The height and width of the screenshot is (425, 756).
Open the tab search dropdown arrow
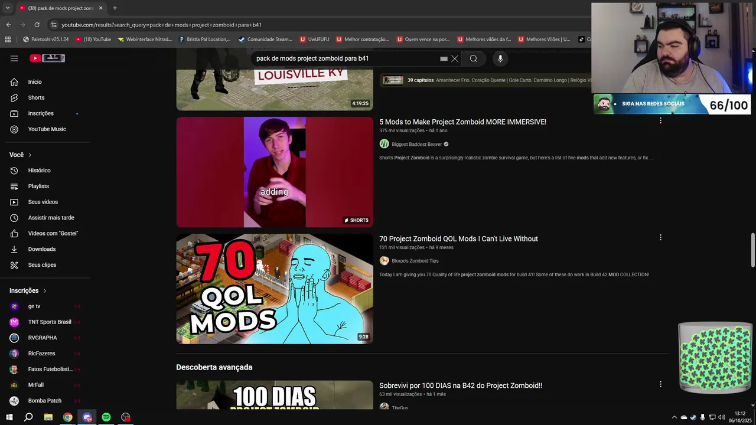[8, 8]
